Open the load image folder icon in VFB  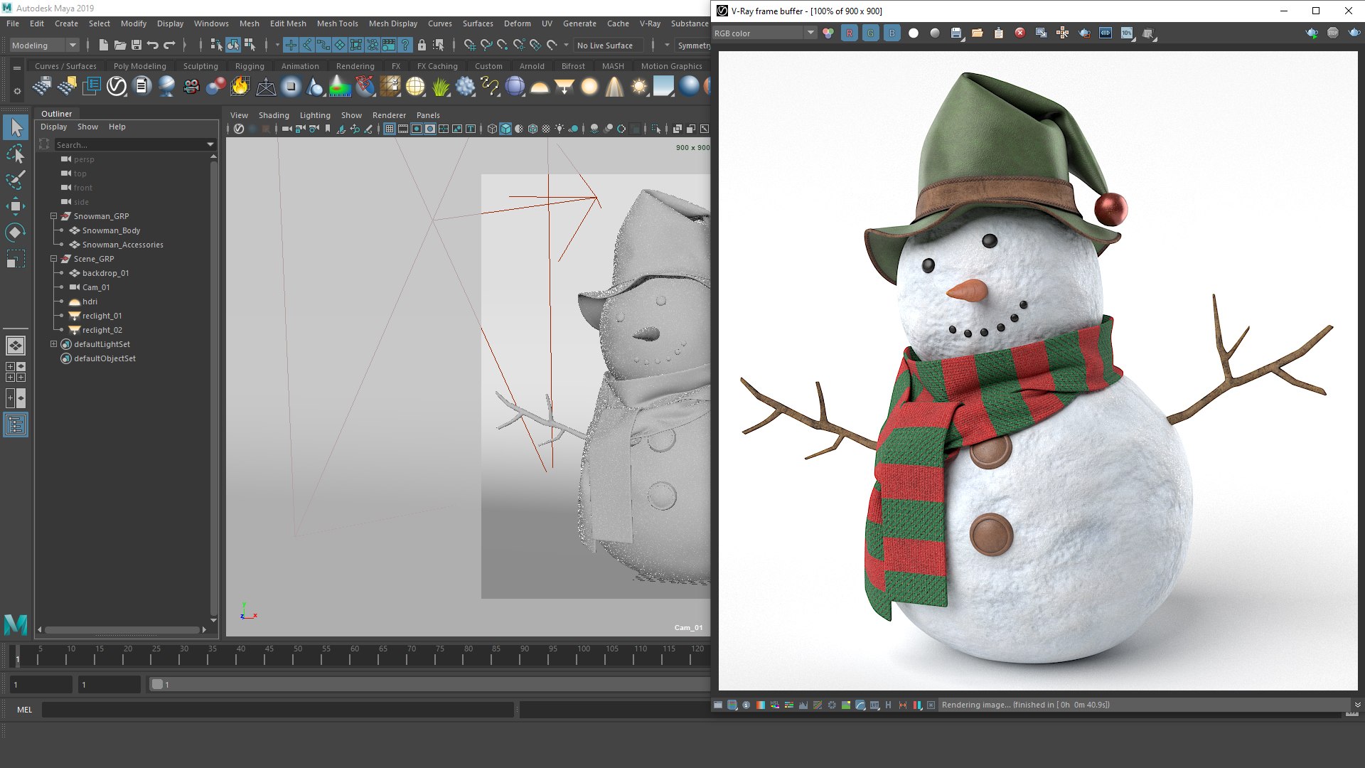pos(978,33)
